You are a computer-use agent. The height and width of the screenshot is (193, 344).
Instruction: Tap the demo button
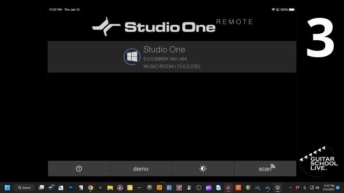click(x=141, y=169)
